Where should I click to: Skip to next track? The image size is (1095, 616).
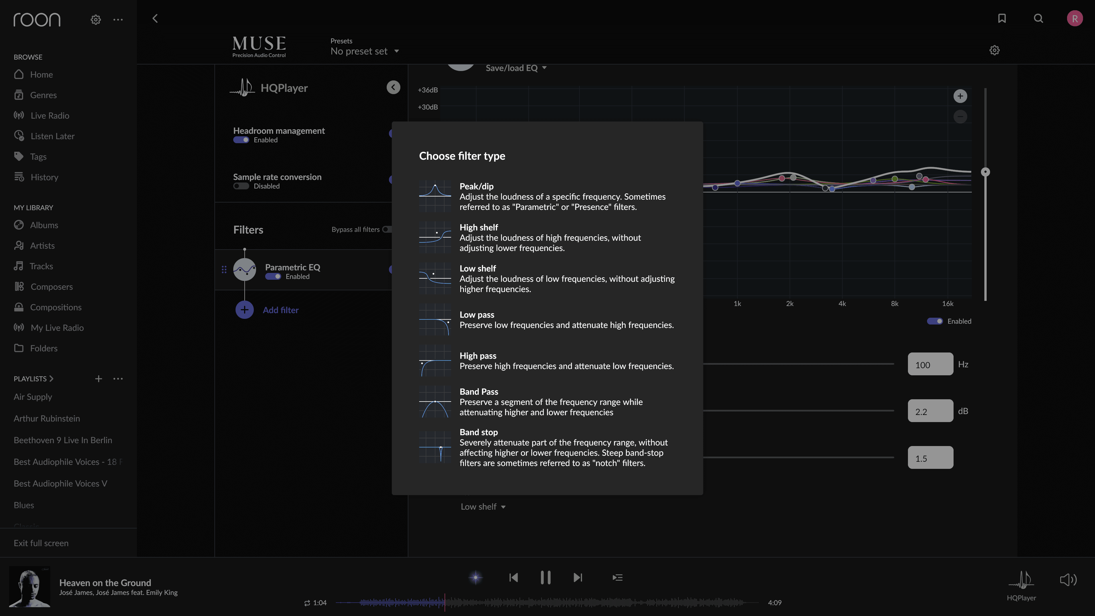tap(578, 577)
